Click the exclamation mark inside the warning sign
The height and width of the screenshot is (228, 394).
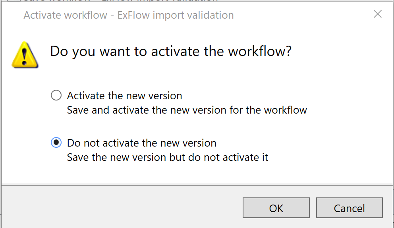[24, 56]
